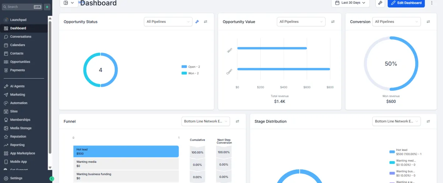Go to Marketing in the sidebar menu
443x183 pixels.
coord(18,94)
